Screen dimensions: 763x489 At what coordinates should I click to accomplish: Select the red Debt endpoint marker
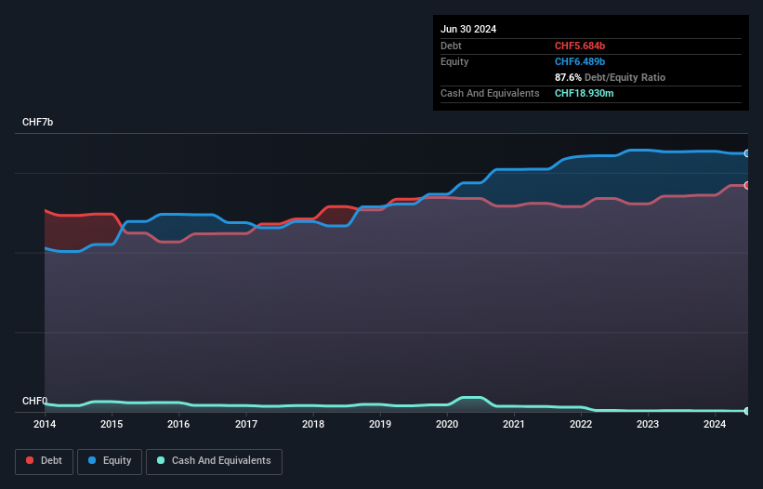(747, 185)
